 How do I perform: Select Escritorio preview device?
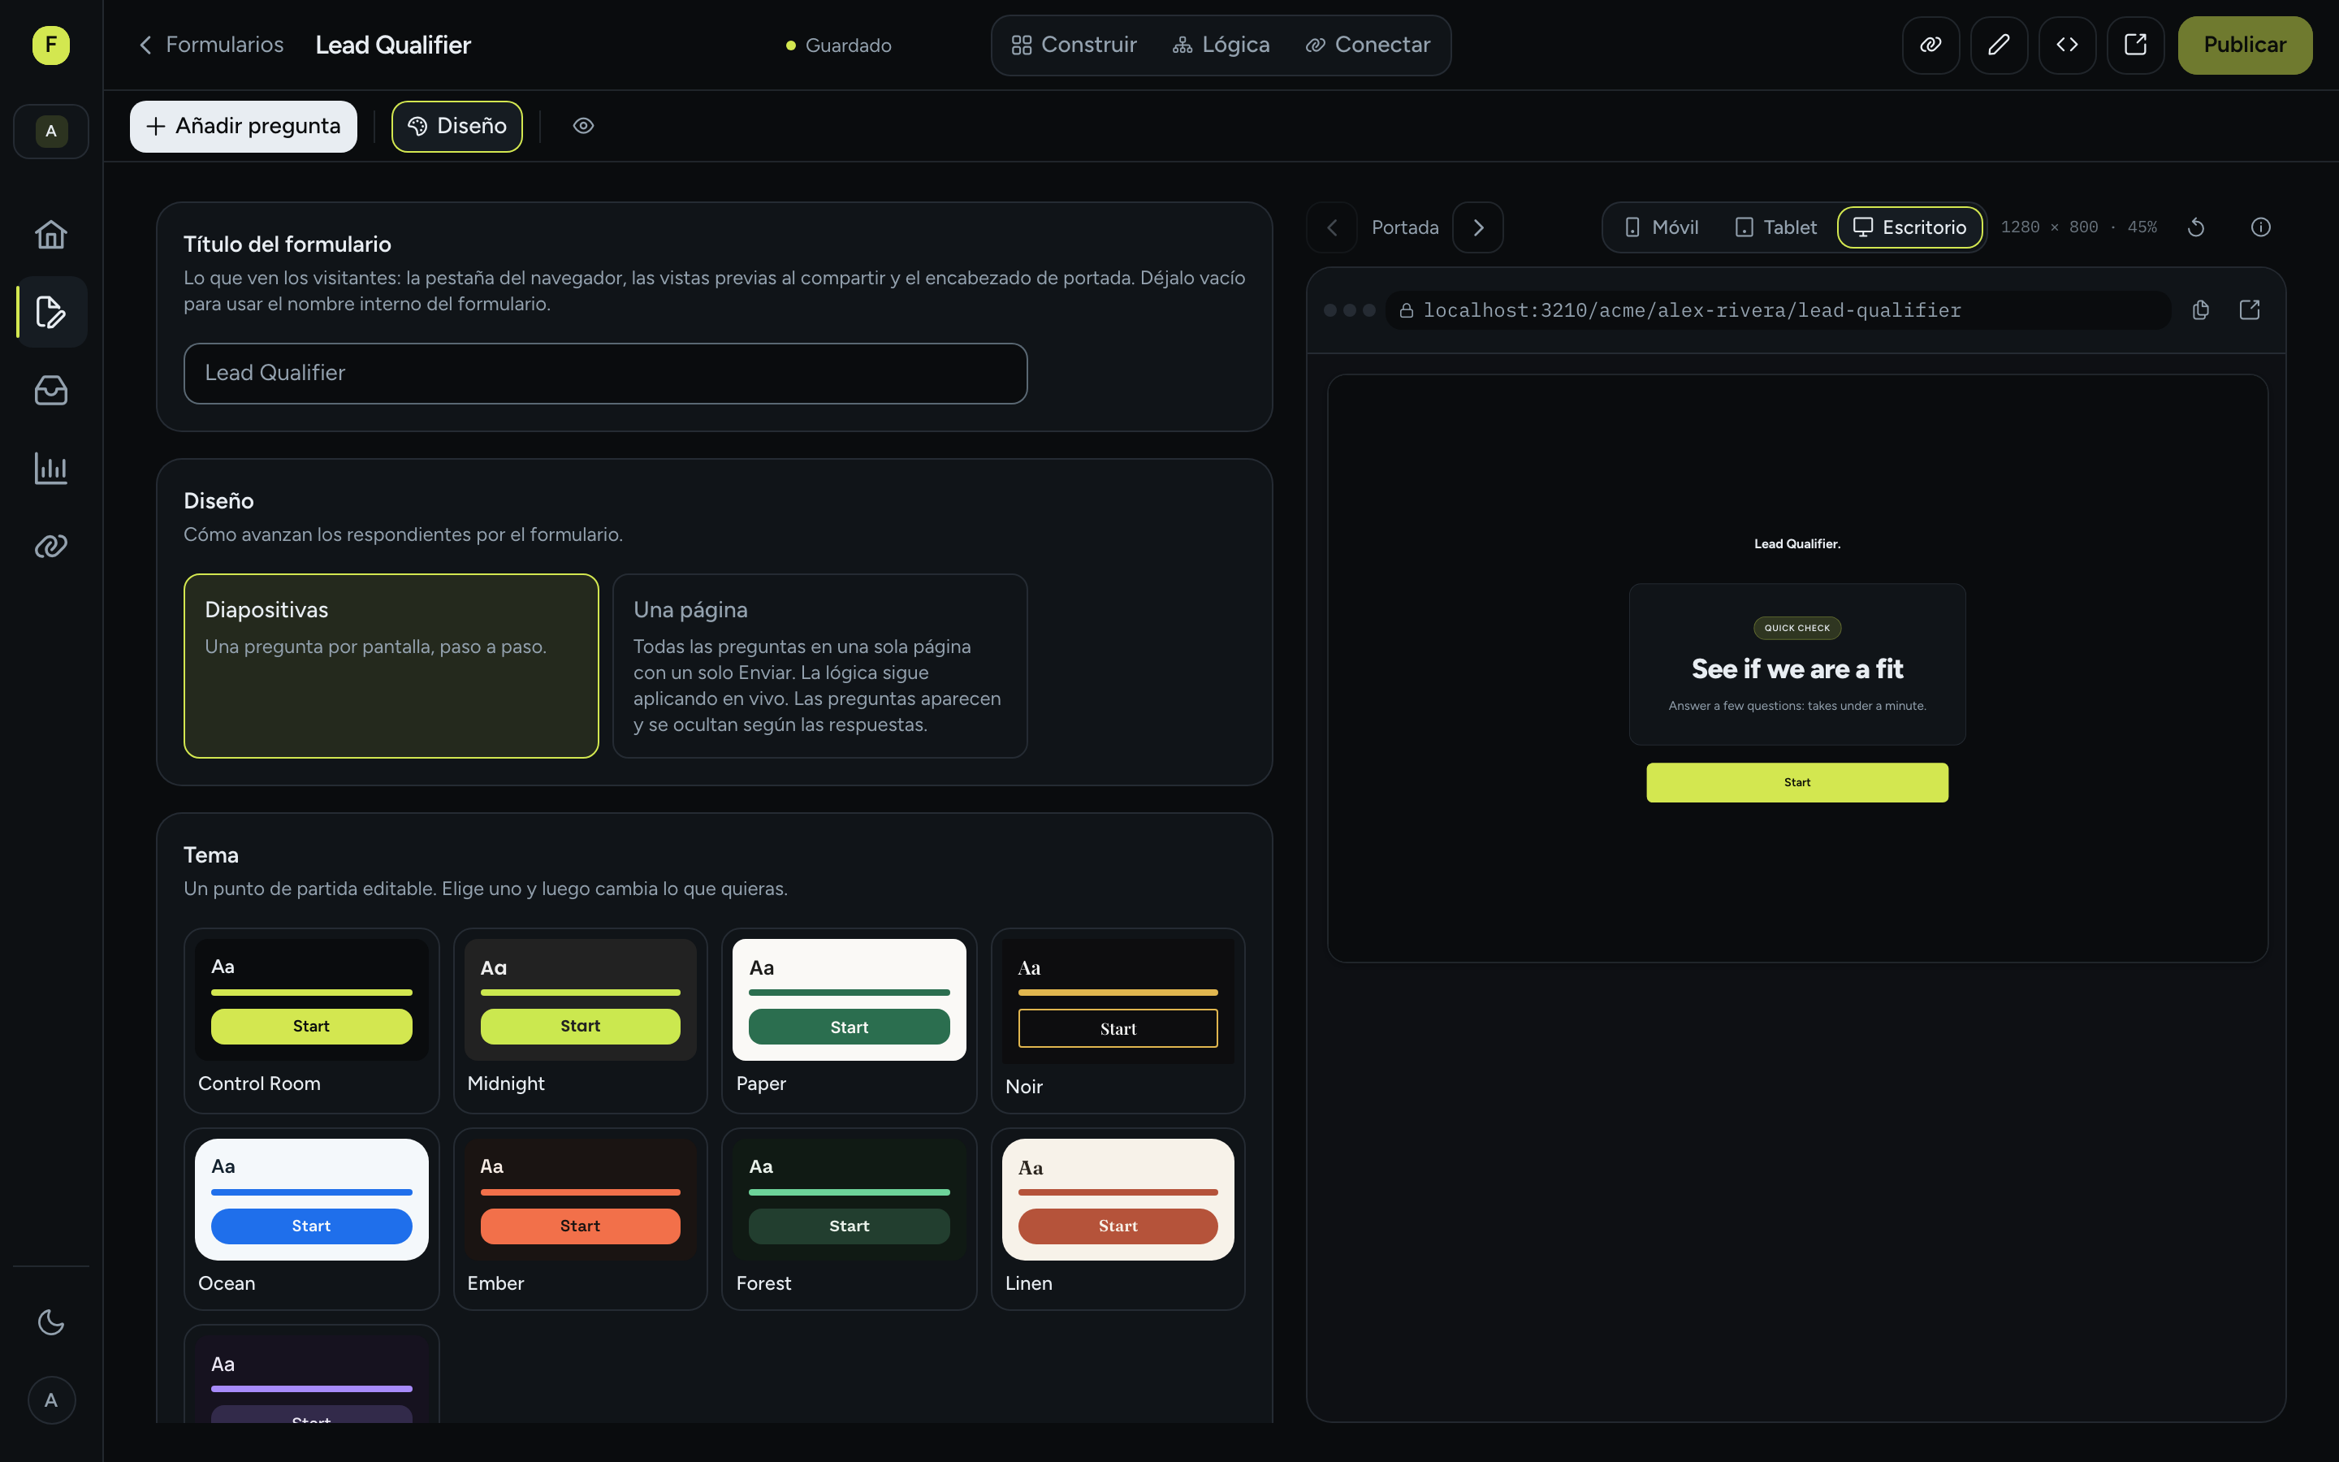(1909, 227)
